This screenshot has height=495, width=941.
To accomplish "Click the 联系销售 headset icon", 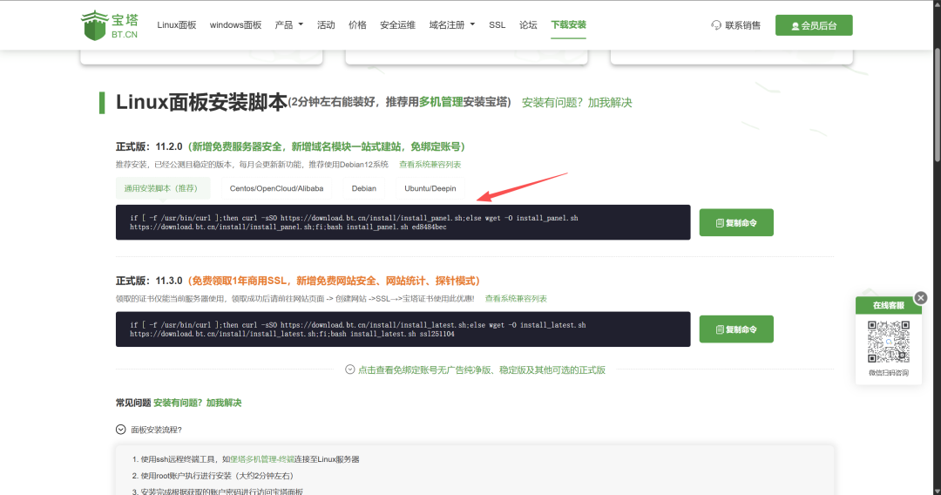I will pyautogui.click(x=716, y=25).
